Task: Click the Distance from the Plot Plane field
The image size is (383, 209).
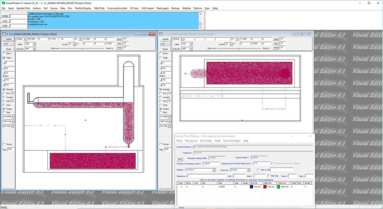Action: click(x=261, y=164)
